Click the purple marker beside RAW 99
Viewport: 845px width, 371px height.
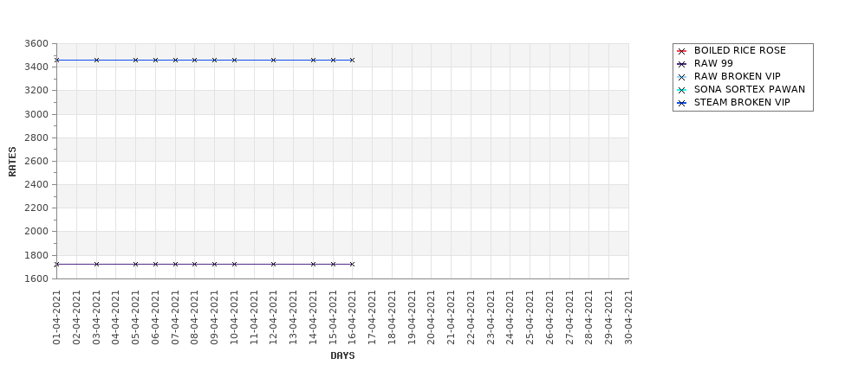(682, 64)
